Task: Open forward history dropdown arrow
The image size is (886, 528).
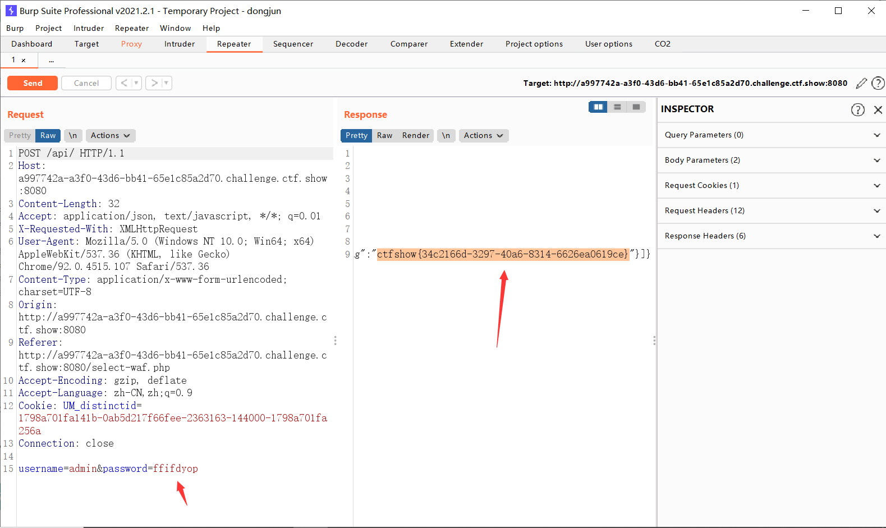Action: (166, 83)
